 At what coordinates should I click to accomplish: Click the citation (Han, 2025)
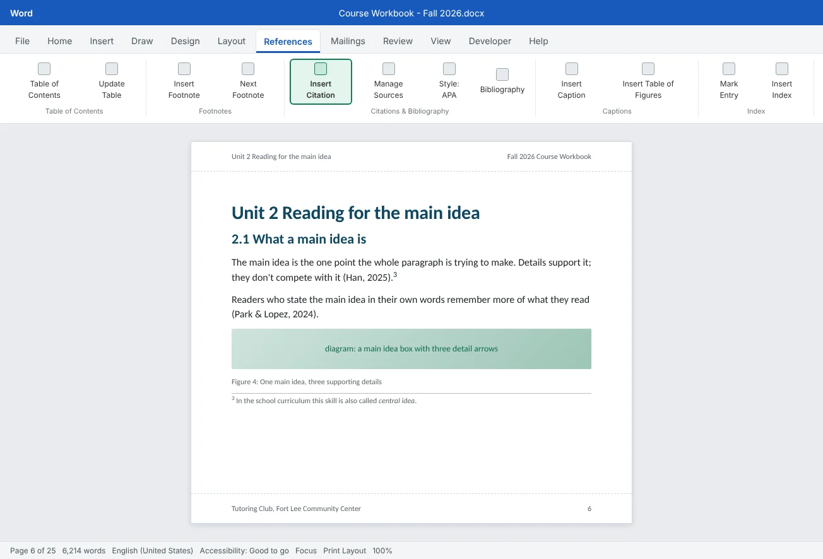tap(367, 278)
